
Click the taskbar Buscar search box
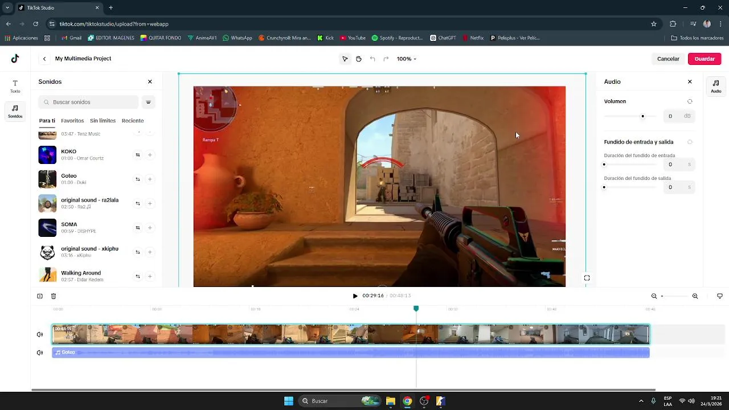pos(339,401)
